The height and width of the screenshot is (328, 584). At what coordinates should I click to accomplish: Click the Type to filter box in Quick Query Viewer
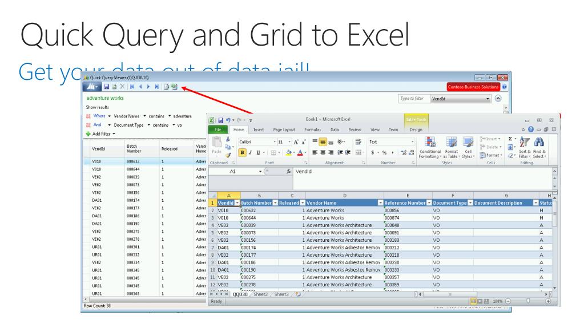[x=414, y=99]
